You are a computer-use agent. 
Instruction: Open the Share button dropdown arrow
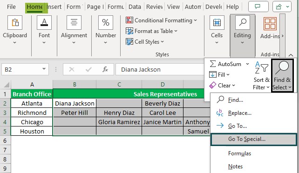(287, 7)
